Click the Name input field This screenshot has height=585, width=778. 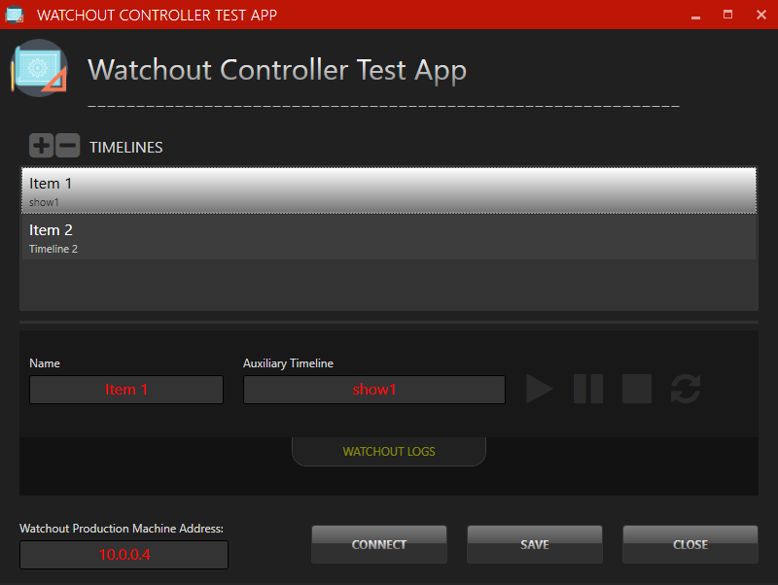point(126,390)
